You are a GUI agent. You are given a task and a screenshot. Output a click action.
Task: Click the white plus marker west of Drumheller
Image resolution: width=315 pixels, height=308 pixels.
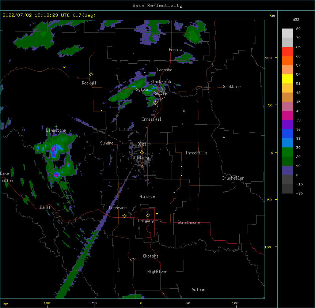(224, 137)
